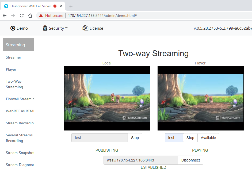Viewport: 252px width, 173px height.
Task: Open the Player sidebar item
Action: point(11,69)
